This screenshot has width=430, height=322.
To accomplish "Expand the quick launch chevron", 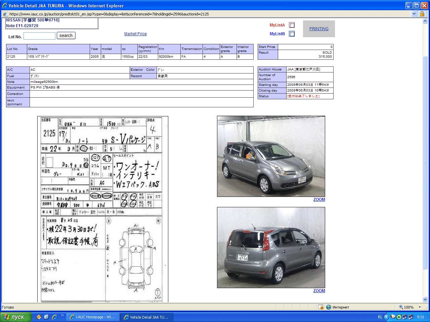I will coord(62,315).
